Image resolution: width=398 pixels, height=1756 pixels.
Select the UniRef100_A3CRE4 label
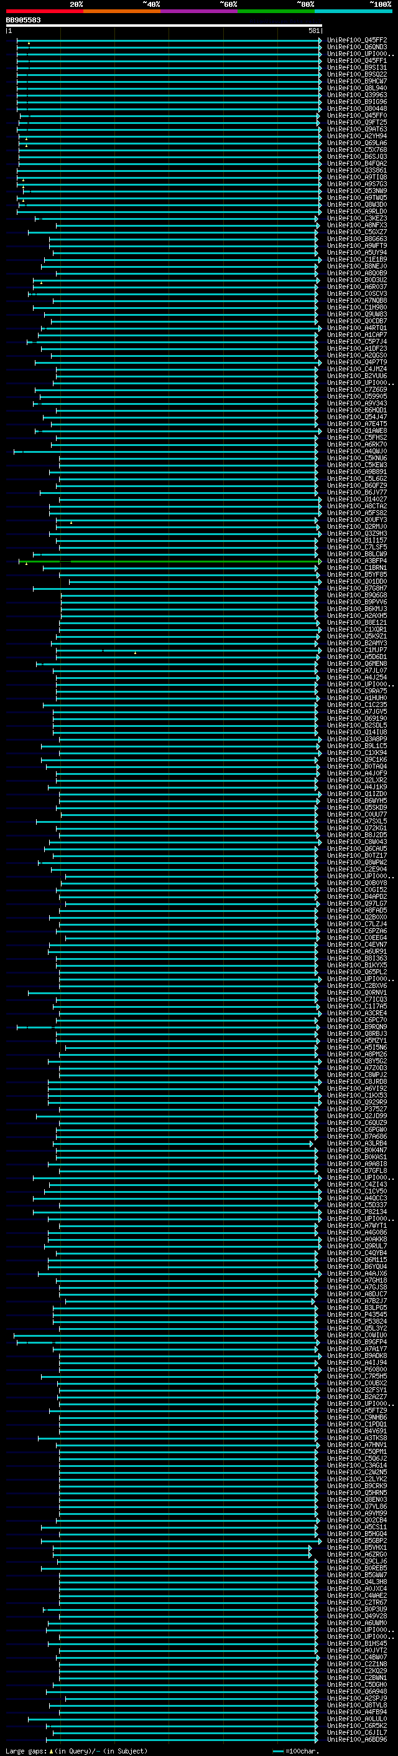click(357, 1013)
